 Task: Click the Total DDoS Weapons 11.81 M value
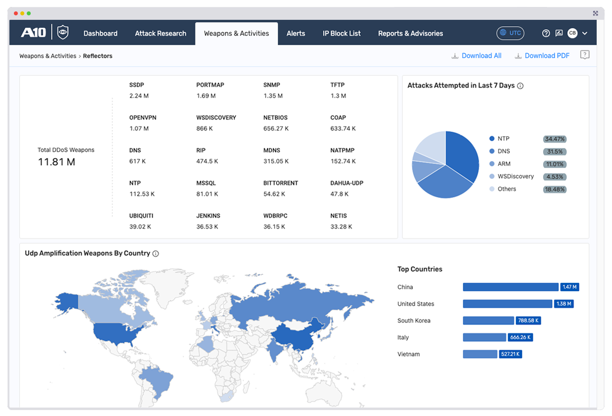coord(56,162)
